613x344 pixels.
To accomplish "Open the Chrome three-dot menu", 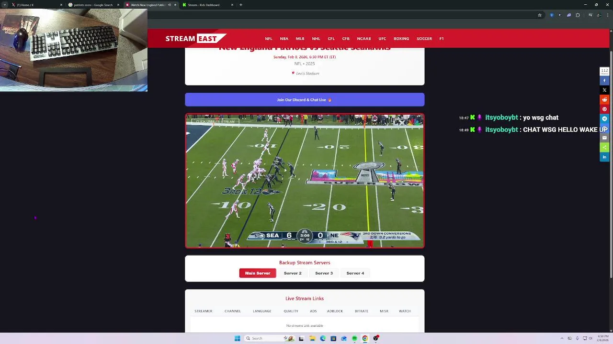I will 608,15.
